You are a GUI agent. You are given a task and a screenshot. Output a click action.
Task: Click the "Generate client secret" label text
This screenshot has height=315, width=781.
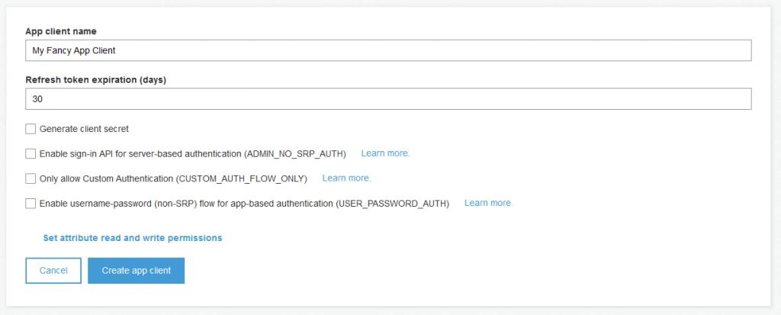coord(84,129)
